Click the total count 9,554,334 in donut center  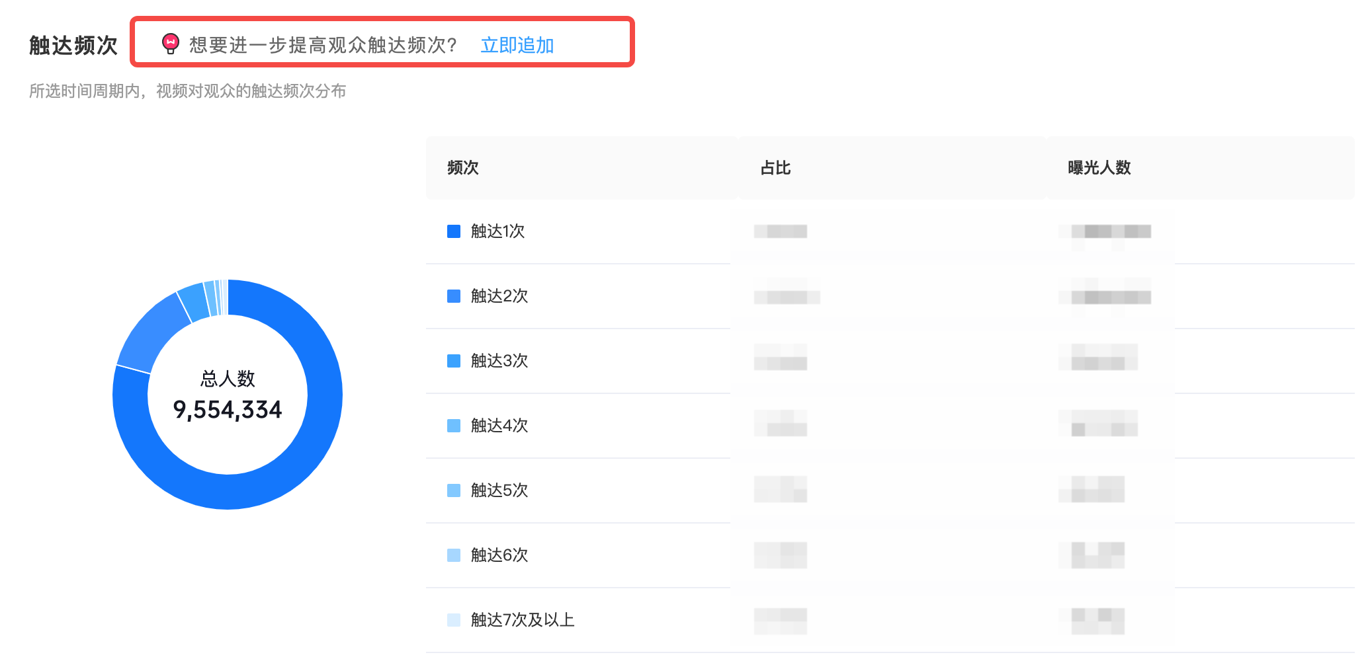click(228, 410)
